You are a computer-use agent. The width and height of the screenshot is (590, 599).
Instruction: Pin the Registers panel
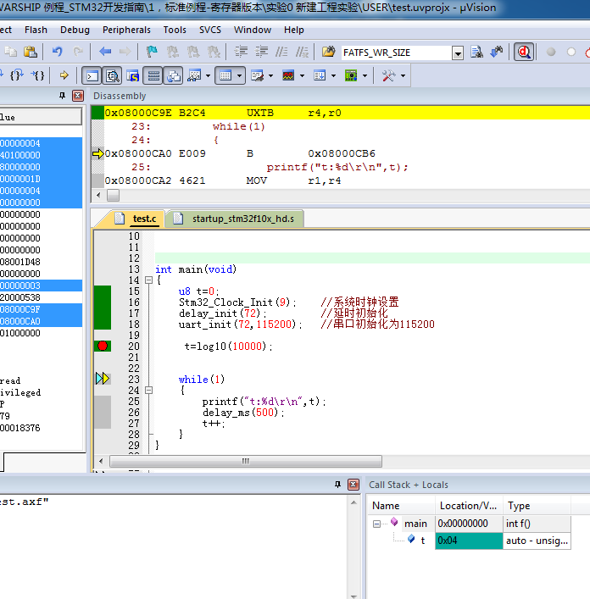[62, 96]
